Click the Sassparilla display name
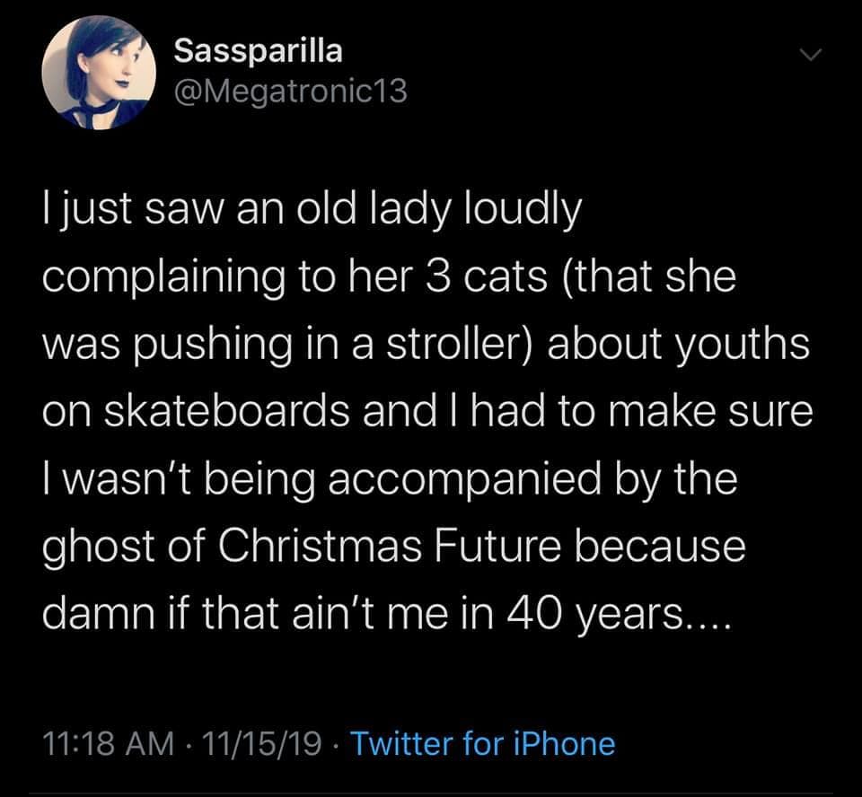The image size is (862, 797). (x=258, y=50)
